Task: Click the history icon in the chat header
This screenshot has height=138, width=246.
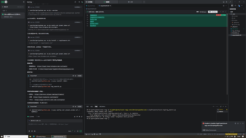Action: click(x=75, y=2)
